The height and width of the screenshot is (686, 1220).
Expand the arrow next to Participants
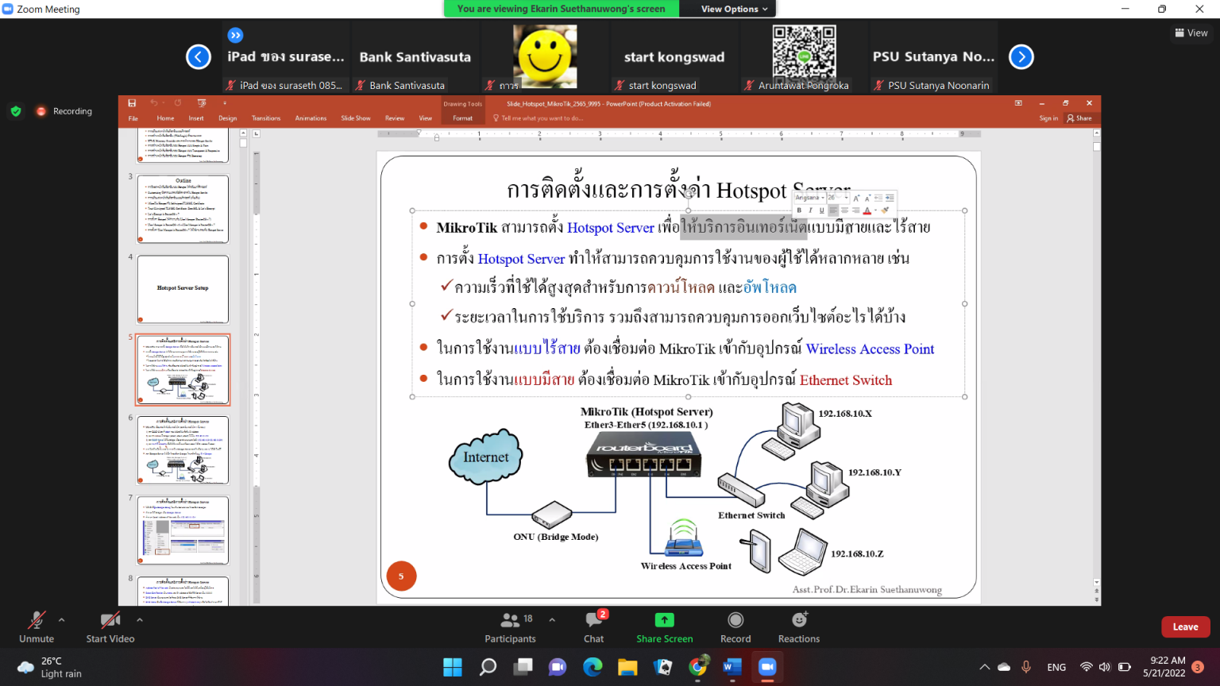click(552, 620)
